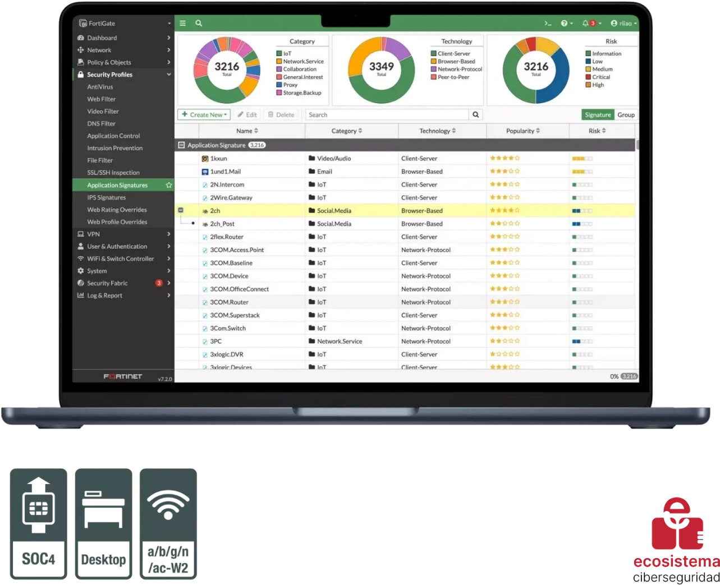Image resolution: width=720 pixels, height=585 pixels.
Task: Collapse the Application Signature group
Action: pos(181,145)
